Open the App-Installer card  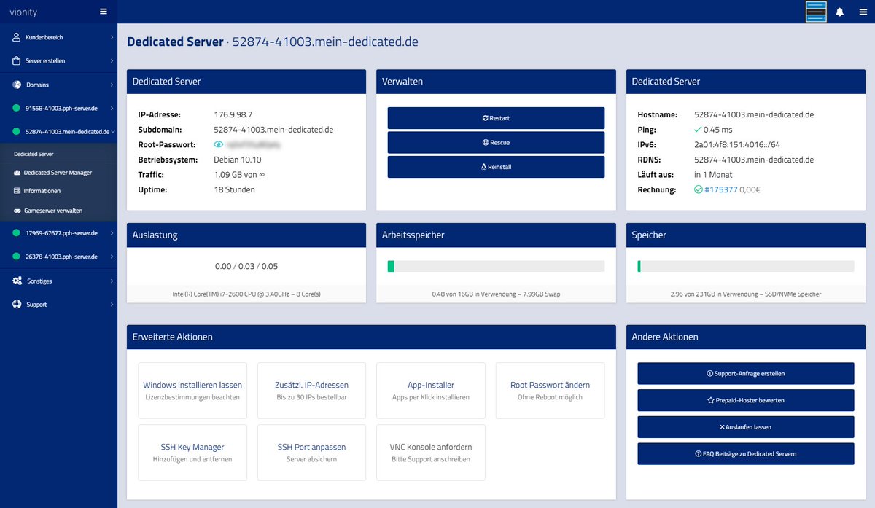[431, 391]
